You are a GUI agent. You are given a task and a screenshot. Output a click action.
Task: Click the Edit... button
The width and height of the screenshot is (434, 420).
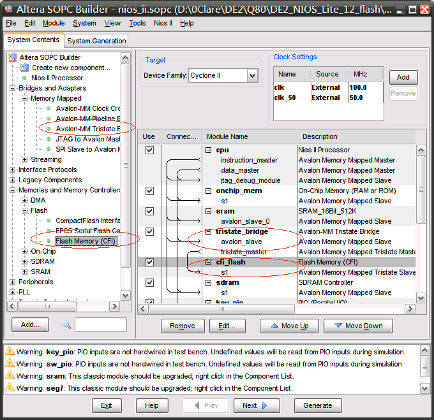pos(227,326)
